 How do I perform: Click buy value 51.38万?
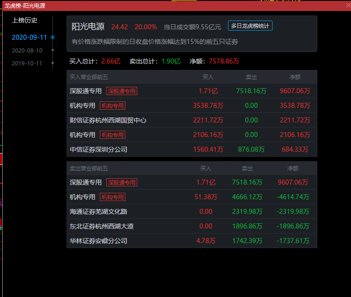coord(206,197)
